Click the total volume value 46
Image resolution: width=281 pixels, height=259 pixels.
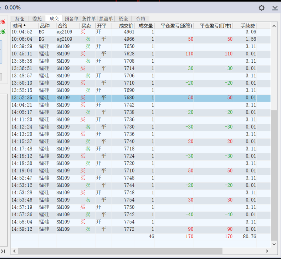click(x=151, y=236)
